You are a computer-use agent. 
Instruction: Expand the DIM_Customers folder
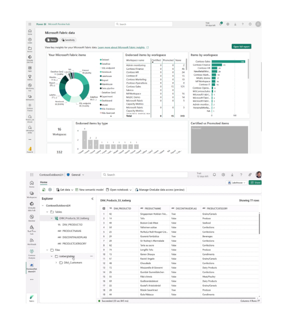click(x=56, y=262)
